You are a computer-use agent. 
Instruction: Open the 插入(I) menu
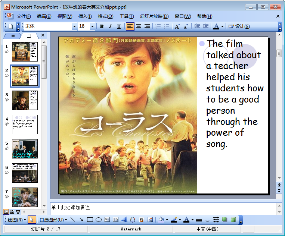tap(85, 16)
